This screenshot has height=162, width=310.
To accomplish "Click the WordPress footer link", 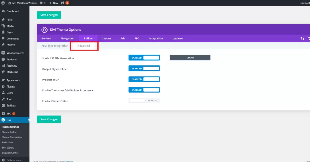I will [x=68, y=161].
